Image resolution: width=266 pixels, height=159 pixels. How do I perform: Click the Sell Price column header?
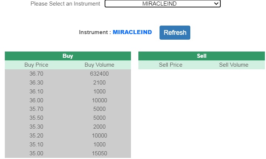point(171,65)
